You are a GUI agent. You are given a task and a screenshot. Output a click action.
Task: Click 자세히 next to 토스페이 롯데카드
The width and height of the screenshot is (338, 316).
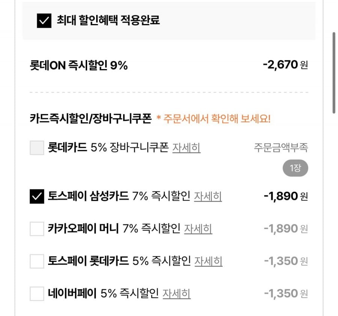pyautogui.click(x=208, y=261)
